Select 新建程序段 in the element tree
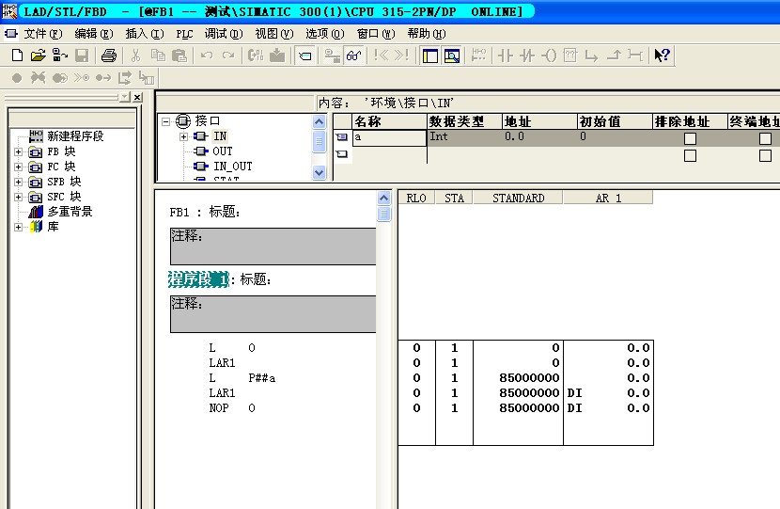Screen dimensions: 780x509 [x=75, y=136]
